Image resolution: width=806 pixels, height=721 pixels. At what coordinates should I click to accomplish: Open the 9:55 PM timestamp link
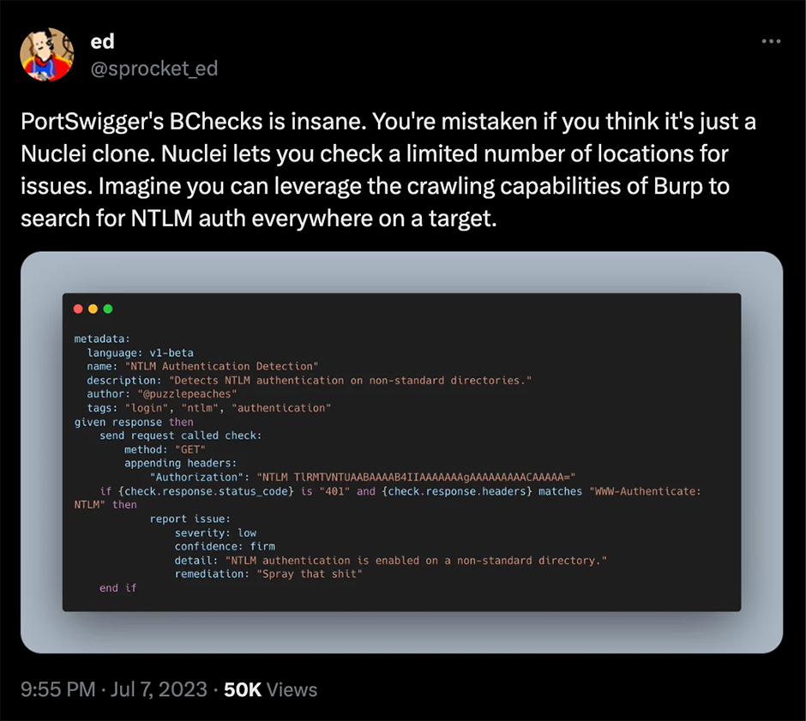click(x=58, y=689)
